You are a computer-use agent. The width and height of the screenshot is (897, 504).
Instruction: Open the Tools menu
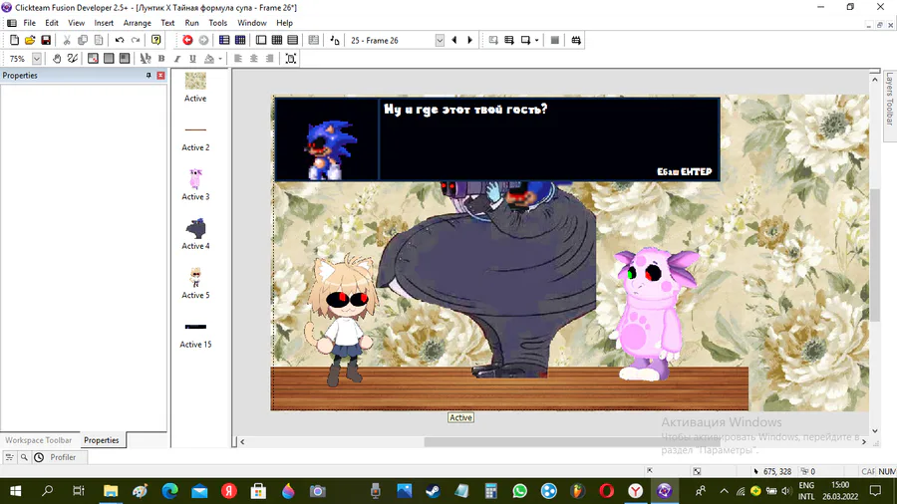click(x=217, y=23)
